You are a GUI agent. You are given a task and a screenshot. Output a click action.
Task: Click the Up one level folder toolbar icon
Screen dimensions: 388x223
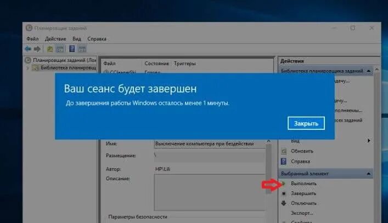50,49
